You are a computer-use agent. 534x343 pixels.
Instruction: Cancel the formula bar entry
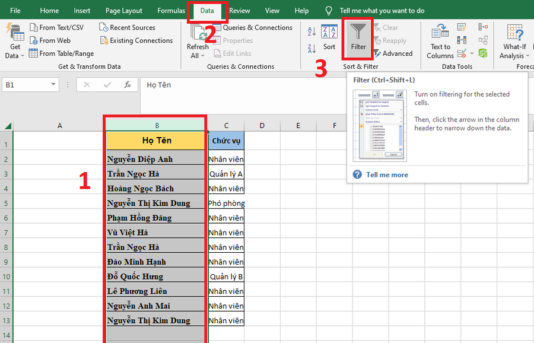click(x=87, y=85)
